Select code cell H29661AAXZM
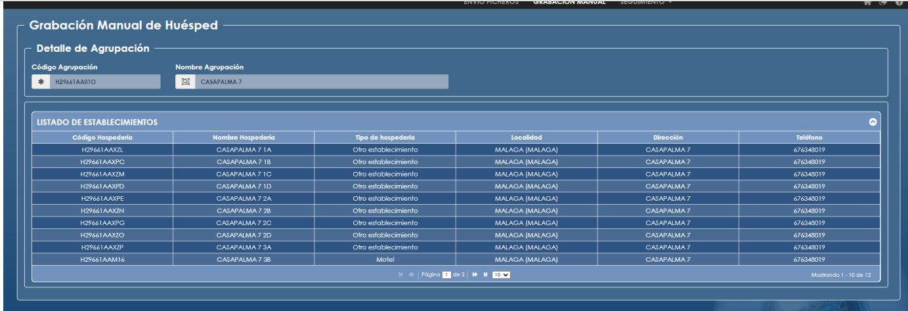 [x=102, y=174]
